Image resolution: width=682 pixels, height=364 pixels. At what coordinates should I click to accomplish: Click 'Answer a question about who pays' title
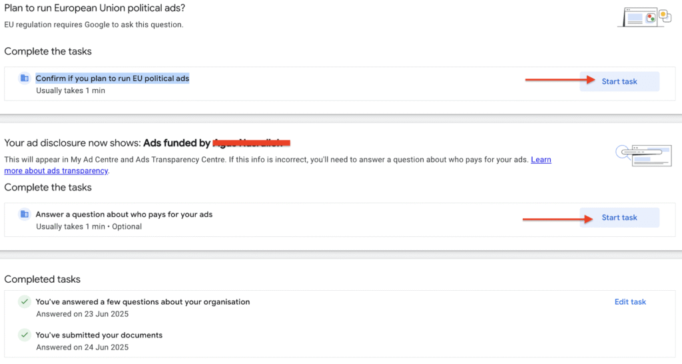124,214
